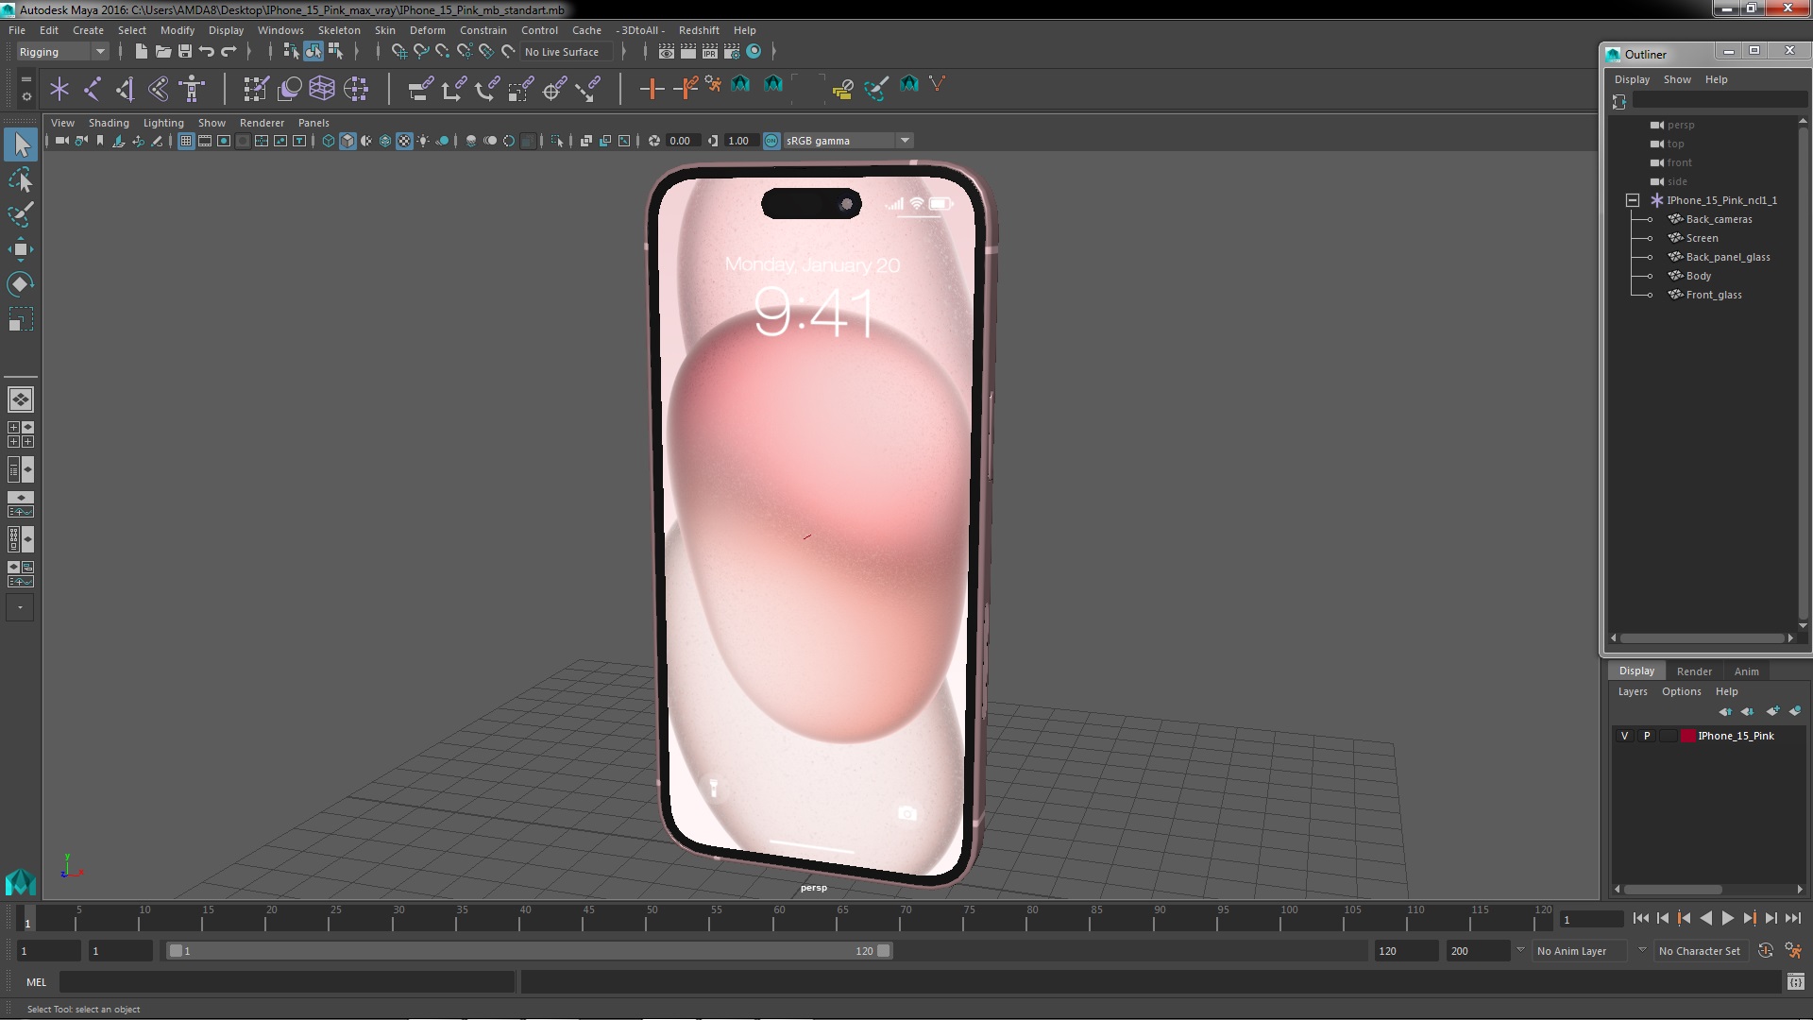Switch to the Render layer tab
The width and height of the screenshot is (1813, 1020).
pos(1693,671)
